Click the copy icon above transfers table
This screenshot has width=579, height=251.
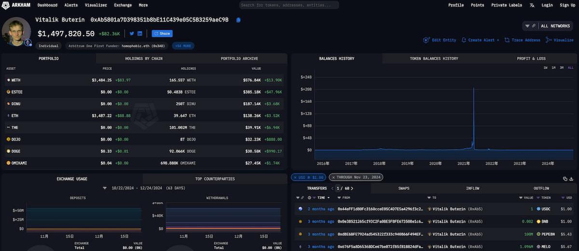[565, 179]
